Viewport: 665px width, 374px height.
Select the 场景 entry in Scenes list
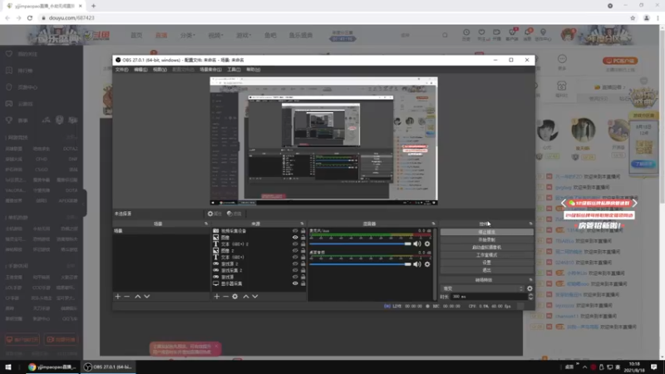(x=161, y=231)
